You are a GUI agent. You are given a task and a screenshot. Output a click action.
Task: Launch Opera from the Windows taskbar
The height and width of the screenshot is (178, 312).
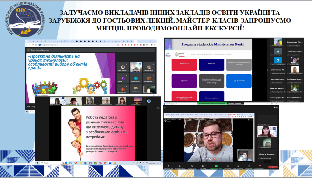pyautogui.click(x=76, y=163)
